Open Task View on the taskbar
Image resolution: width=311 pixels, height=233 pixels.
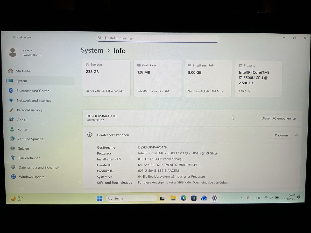pos(162,198)
